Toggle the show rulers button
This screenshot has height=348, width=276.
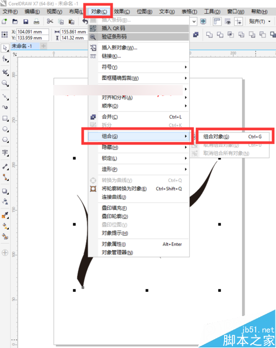coord(217,22)
